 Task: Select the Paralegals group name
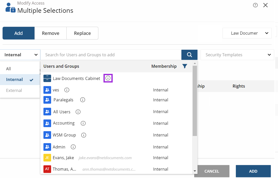point(63,100)
